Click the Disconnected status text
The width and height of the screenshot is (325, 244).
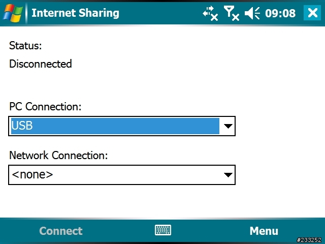pos(41,64)
